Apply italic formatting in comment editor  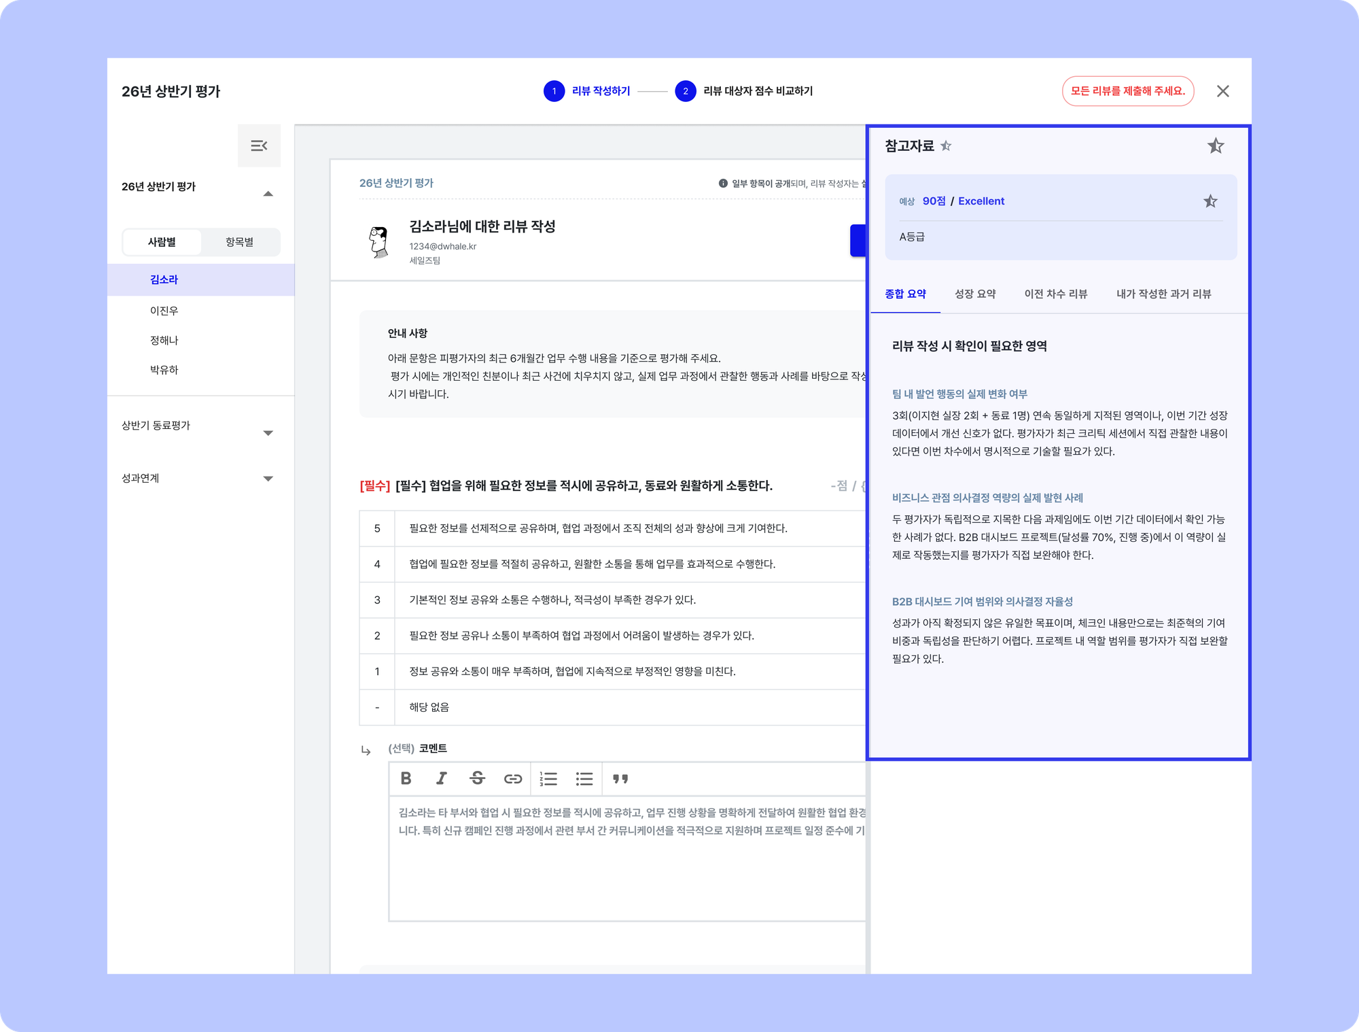(442, 778)
